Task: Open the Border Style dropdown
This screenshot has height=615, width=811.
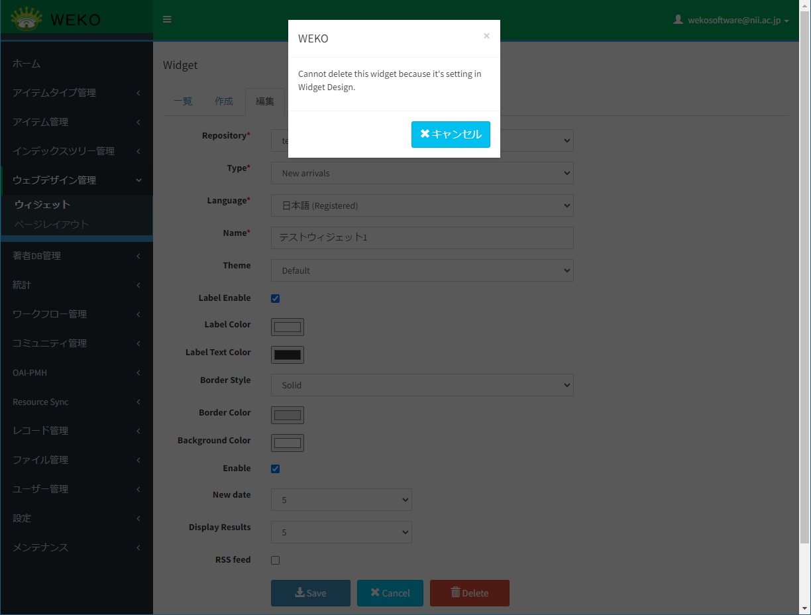Action: pos(422,385)
